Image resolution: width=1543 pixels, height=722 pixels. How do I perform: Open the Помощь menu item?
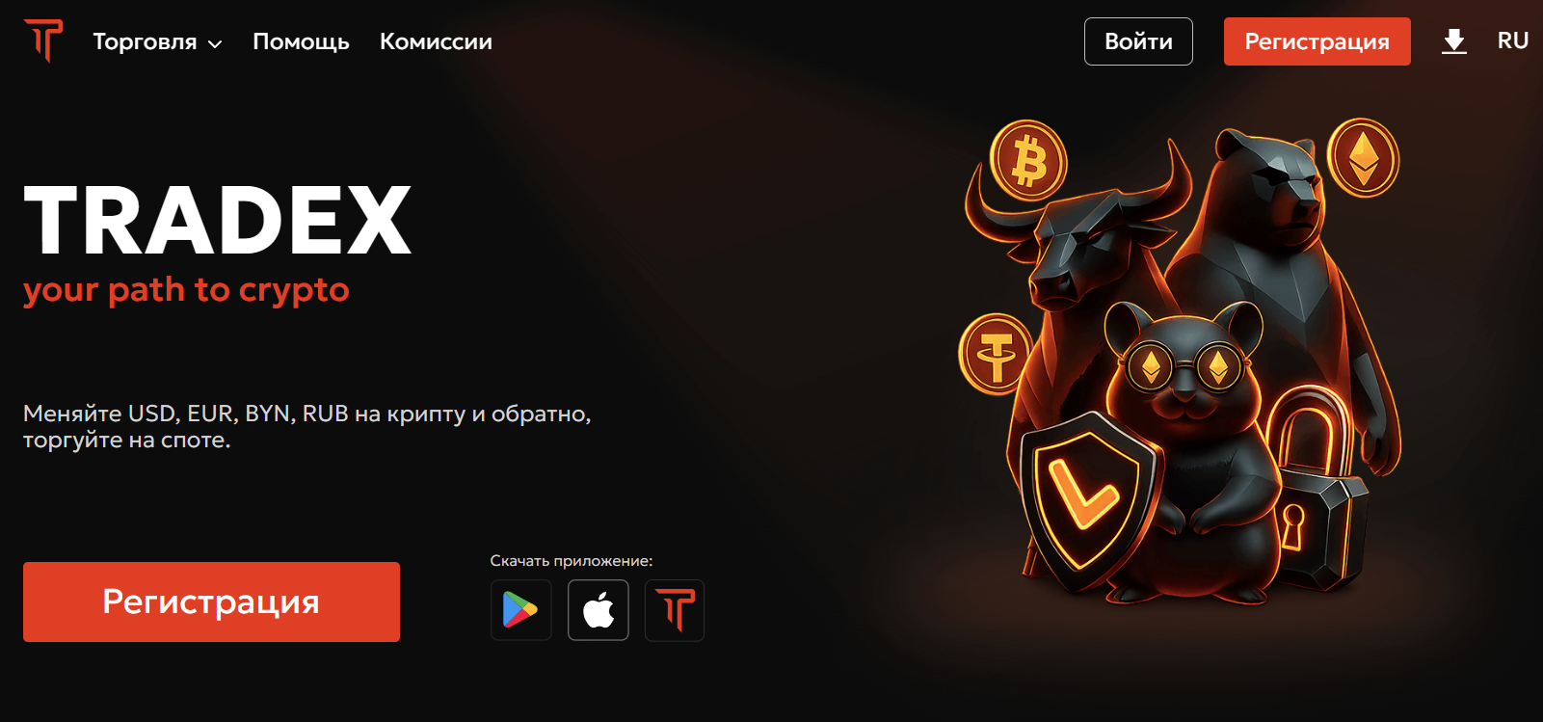(x=301, y=41)
